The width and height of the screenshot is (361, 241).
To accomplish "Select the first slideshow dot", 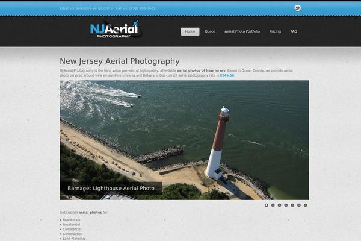I will point(267,205).
